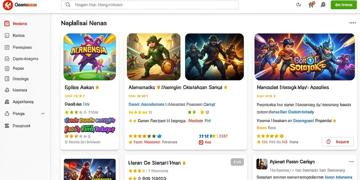Toggle the red checkbox next to Rkn
The height and width of the screenshot is (180, 360).
201,142
